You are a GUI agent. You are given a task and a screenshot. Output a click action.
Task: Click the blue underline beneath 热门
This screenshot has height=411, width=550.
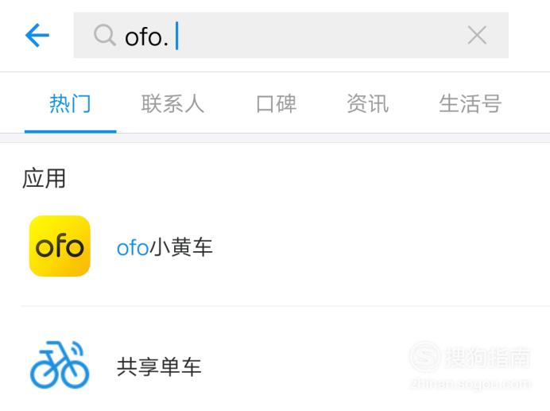70,132
